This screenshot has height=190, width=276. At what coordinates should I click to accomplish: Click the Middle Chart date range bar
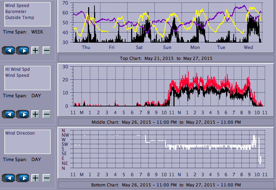pyautogui.click(x=166, y=122)
